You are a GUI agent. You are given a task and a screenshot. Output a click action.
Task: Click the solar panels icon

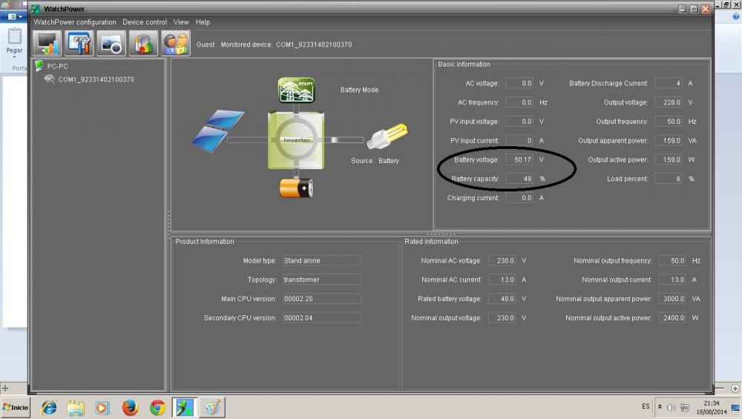pyautogui.click(x=218, y=131)
